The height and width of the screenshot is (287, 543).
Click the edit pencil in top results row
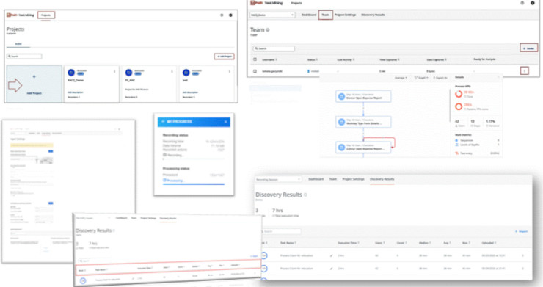[331, 255]
